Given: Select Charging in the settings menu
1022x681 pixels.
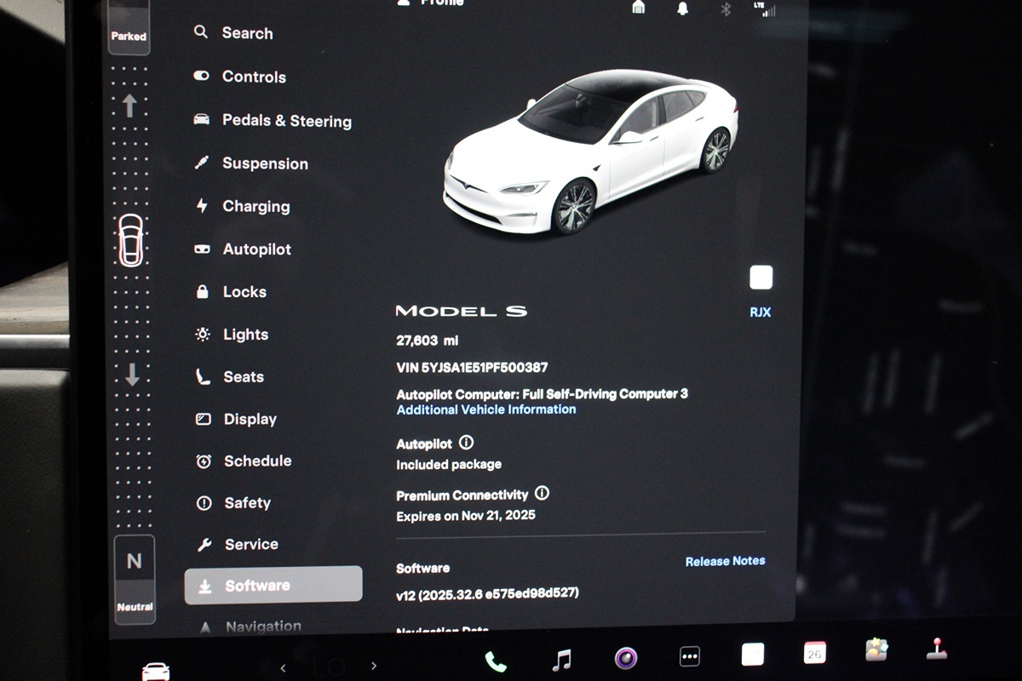Looking at the screenshot, I should 255,207.
